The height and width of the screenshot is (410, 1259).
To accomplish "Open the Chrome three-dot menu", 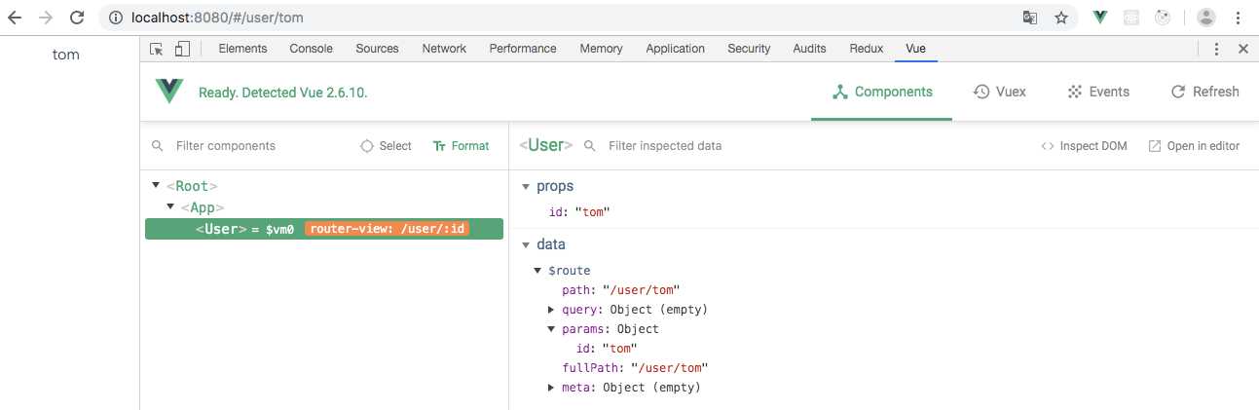I will (1239, 18).
